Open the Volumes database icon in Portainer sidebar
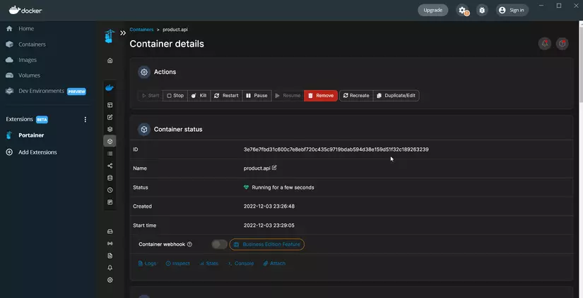 110,178
